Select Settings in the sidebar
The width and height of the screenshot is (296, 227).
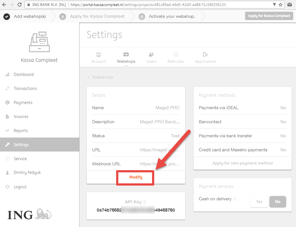40,144
